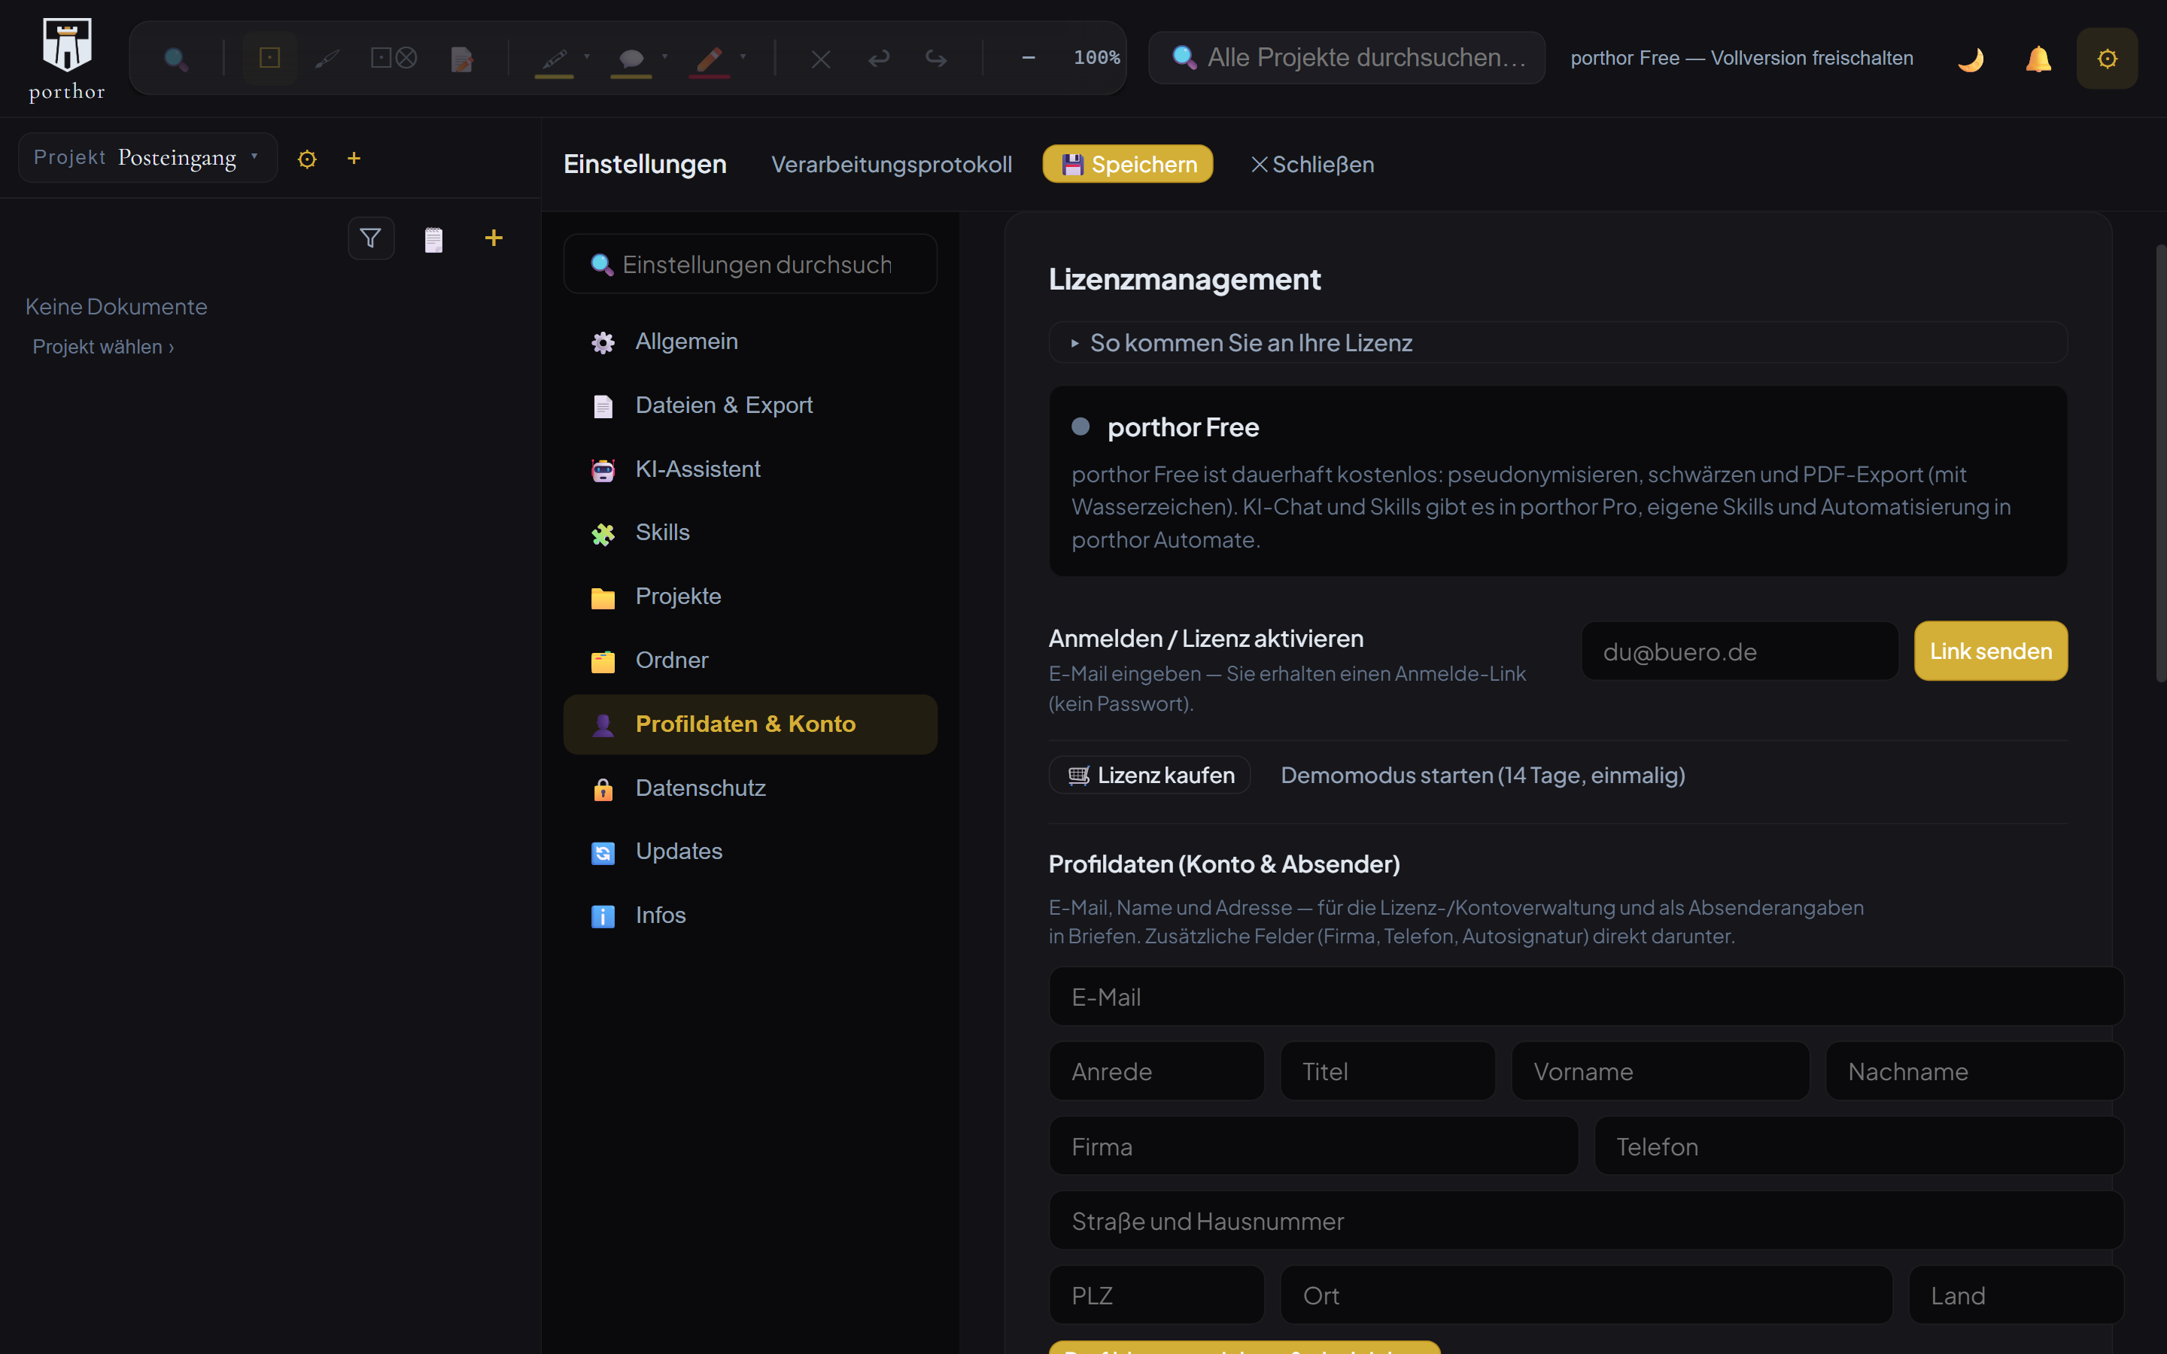2167x1354 pixels.
Task: Toggle dark mode with the moon icon
Action: (1971, 59)
